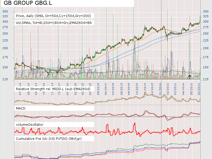Click 200 on the left price axis
This screenshot has width=212, height=159.
click(5, 48)
